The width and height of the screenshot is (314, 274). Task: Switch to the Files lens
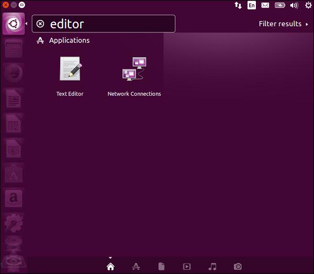tap(162, 267)
